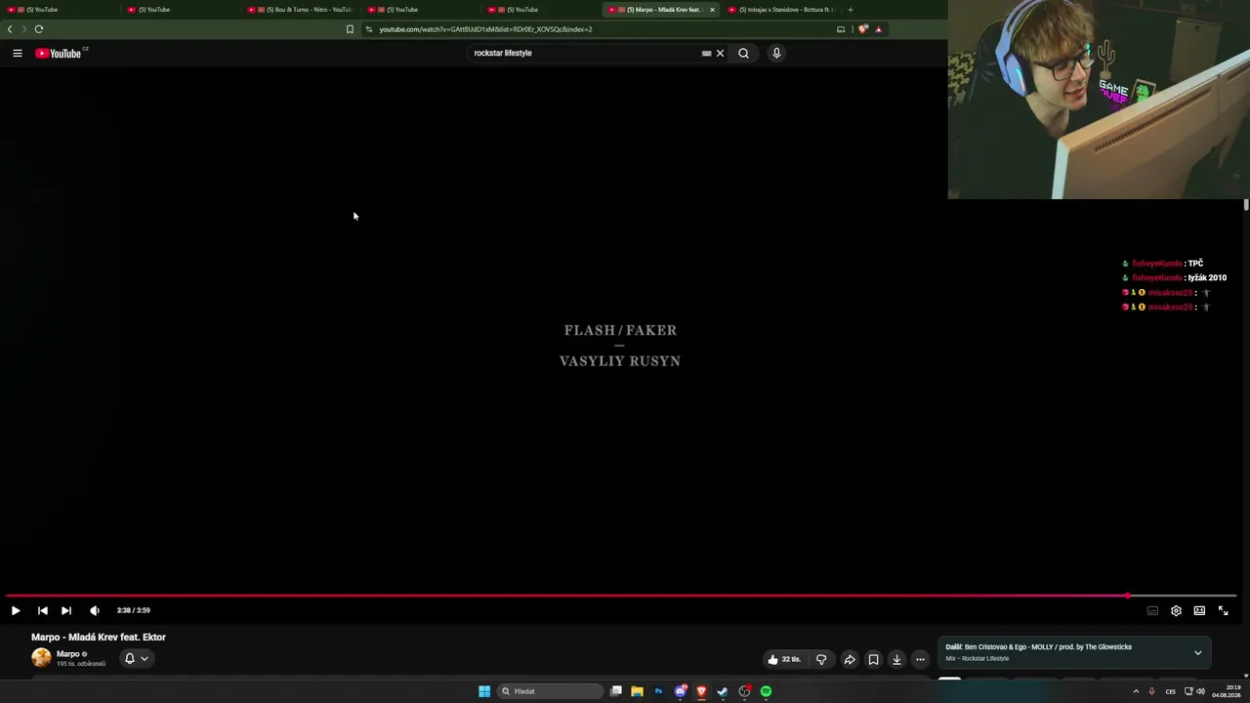Open Steam from the taskbar
Screen dimensions: 1250x703
723,691
